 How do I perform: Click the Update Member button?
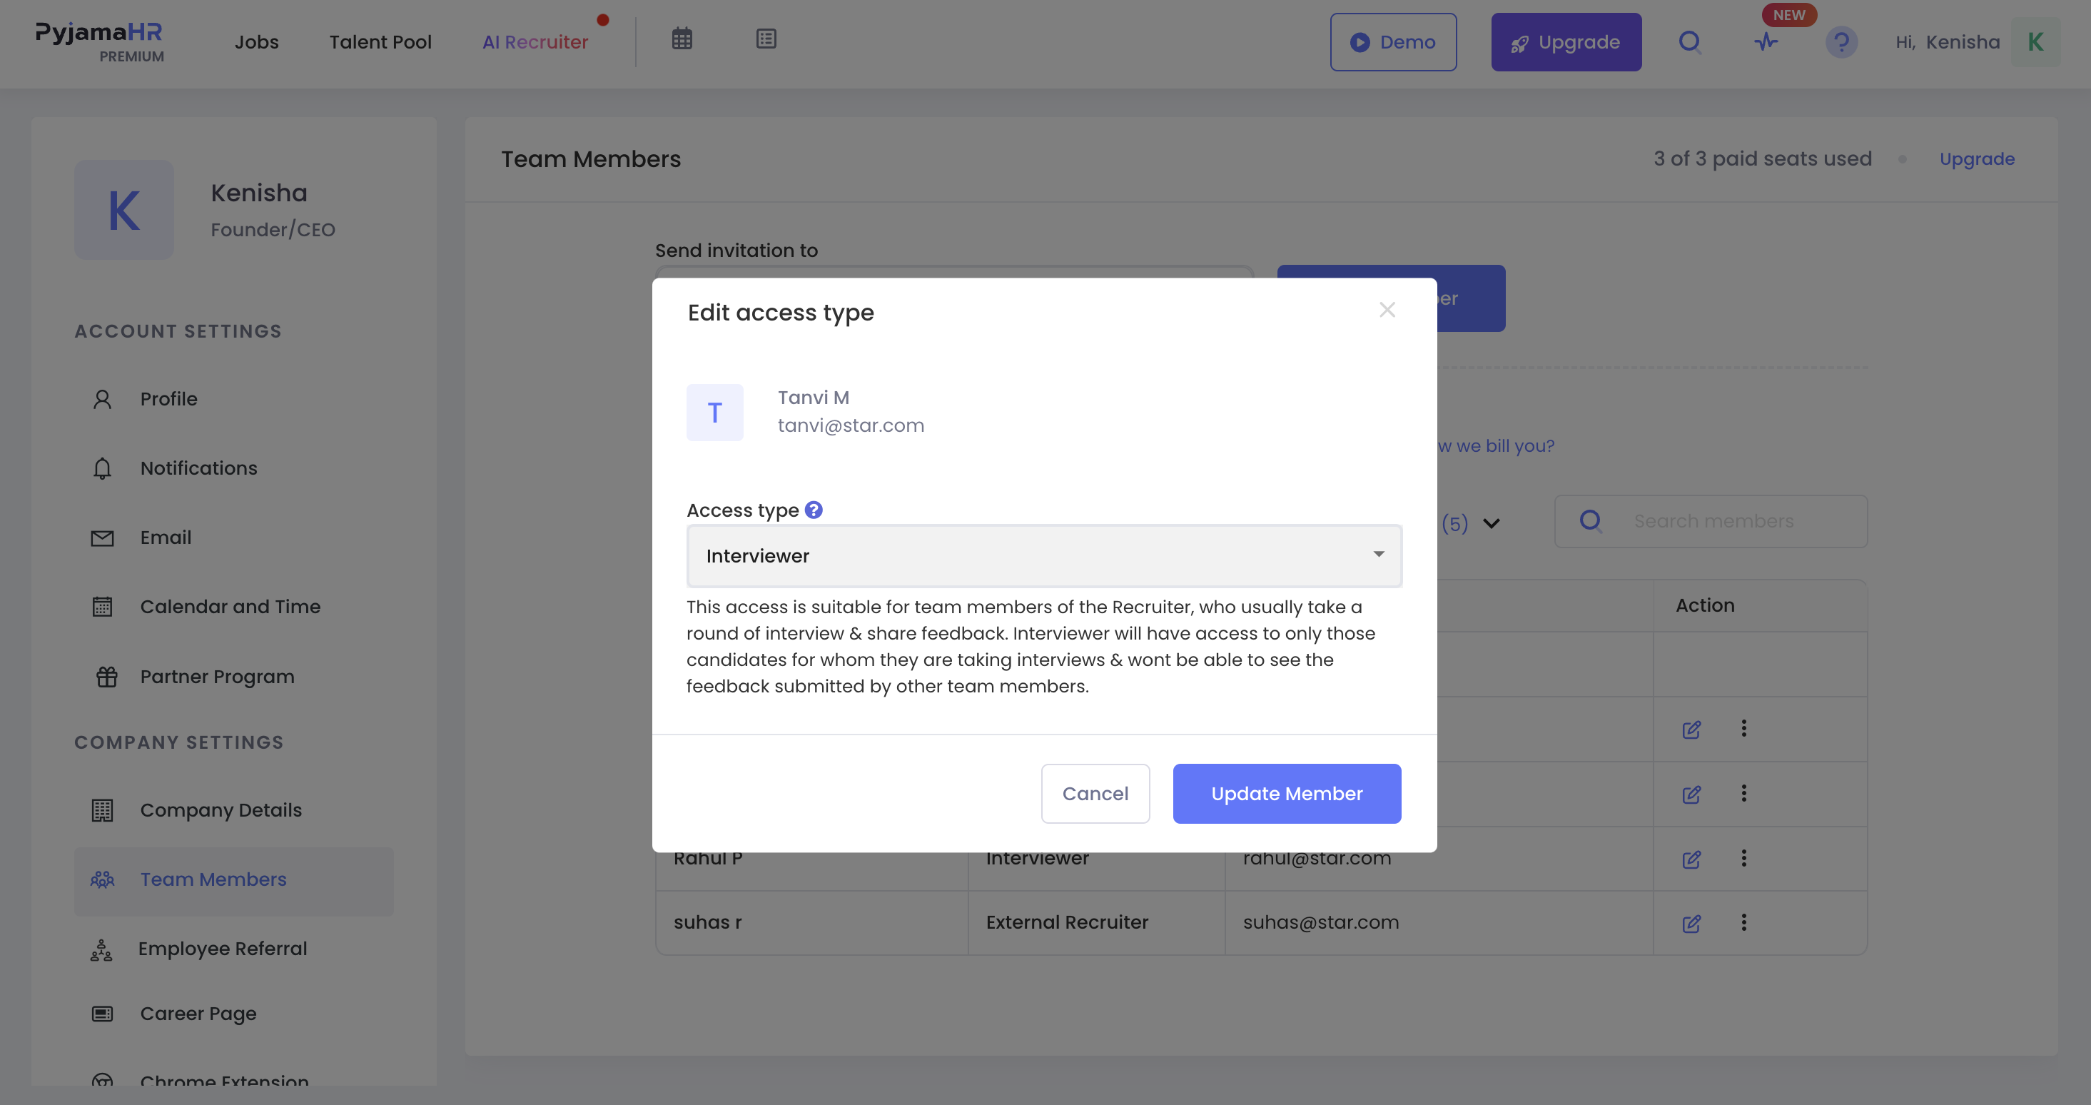pos(1287,794)
